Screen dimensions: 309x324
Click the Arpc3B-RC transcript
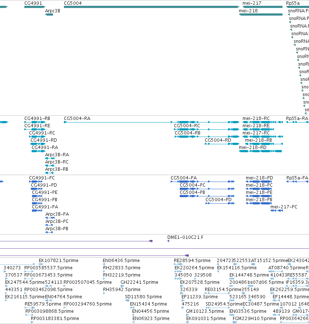(49, 166)
